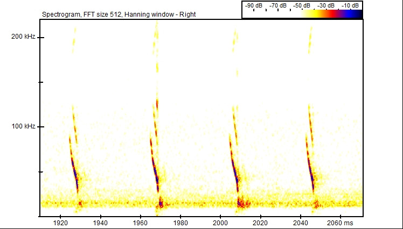Select the third call sweep near 2008 ms
Viewport: 403px width, 229px height.
(x=235, y=172)
